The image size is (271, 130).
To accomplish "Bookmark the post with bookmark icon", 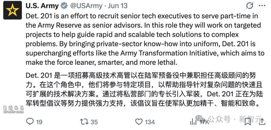I will click(x=248, y=122).
